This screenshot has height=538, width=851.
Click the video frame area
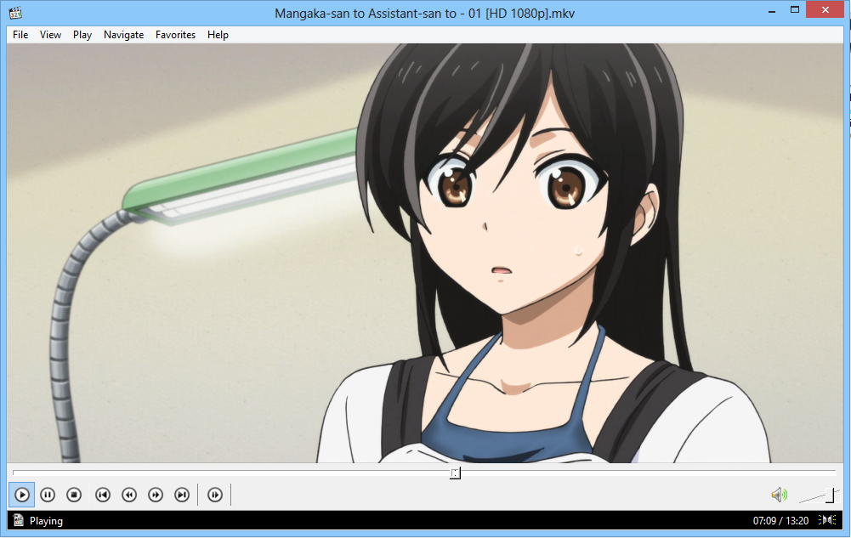[x=425, y=253]
